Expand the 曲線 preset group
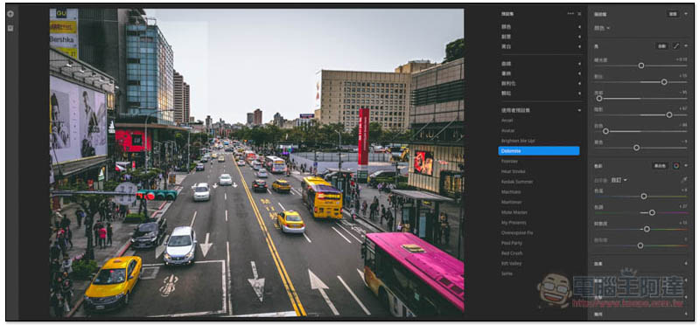 579,64
